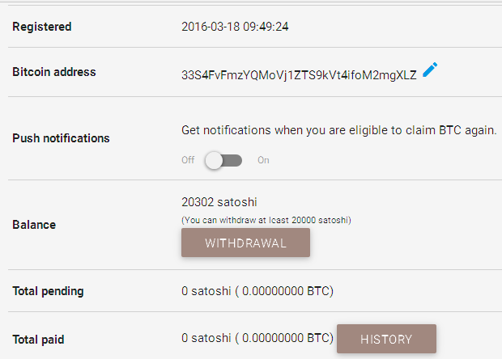This screenshot has width=502, height=359.
Task: Click the WITHDRAWAL button
Action: coord(245,243)
